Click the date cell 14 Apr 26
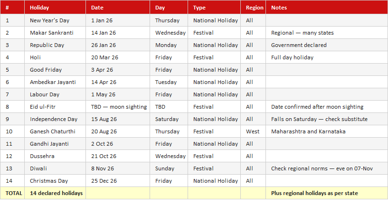 (117, 82)
